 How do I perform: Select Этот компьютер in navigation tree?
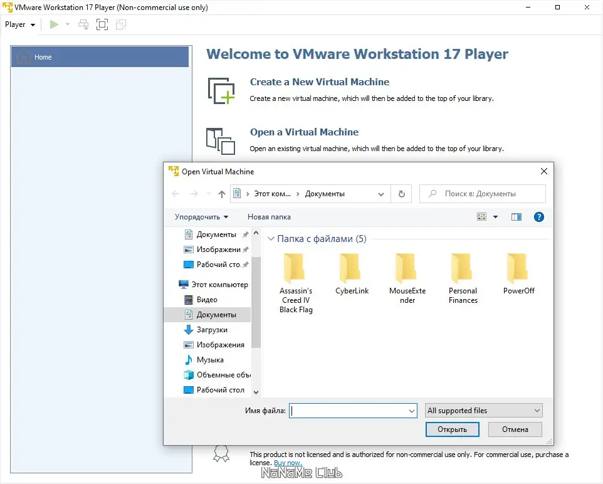tap(214, 285)
